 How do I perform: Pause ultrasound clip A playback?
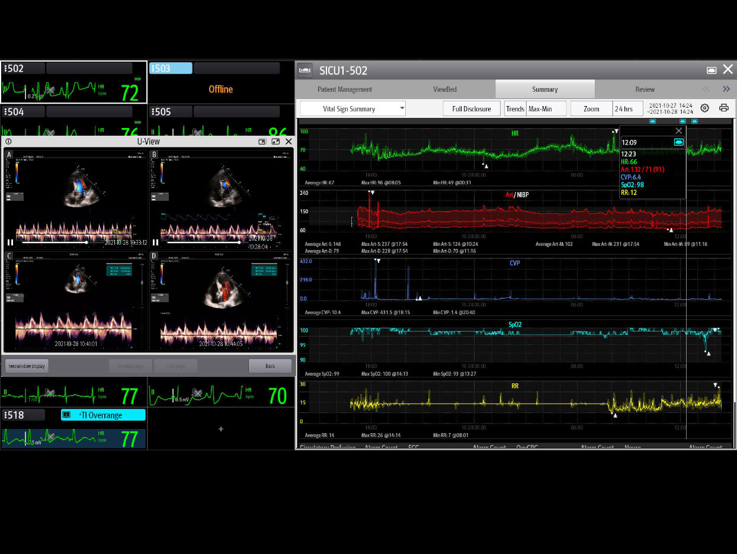[10, 242]
